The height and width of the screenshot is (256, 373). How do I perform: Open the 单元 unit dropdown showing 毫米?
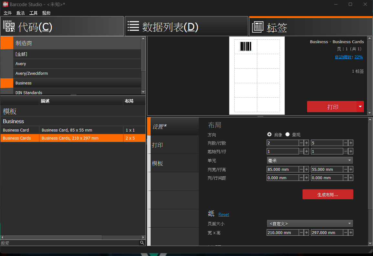click(x=309, y=160)
